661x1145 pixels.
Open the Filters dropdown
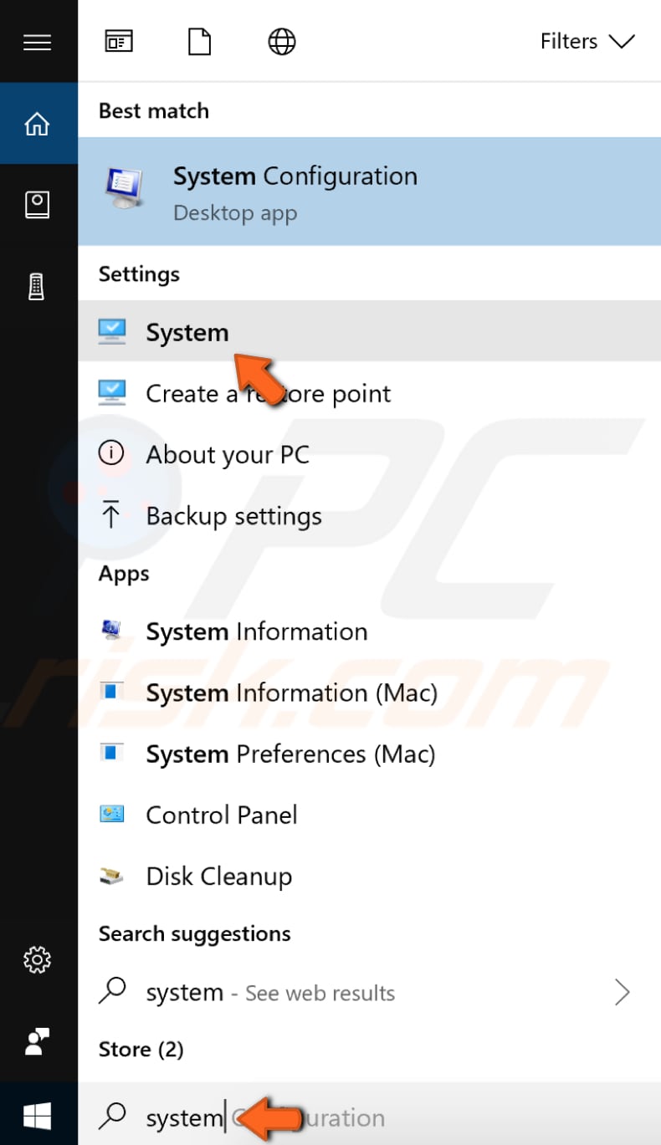click(587, 41)
